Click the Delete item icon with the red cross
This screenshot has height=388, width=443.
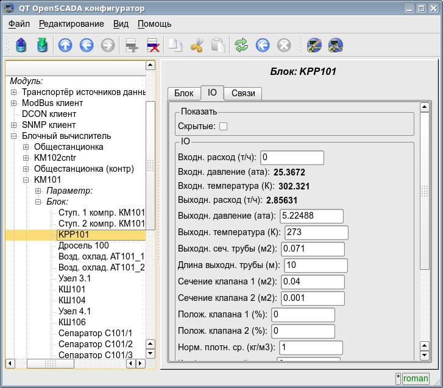click(x=153, y=45)
